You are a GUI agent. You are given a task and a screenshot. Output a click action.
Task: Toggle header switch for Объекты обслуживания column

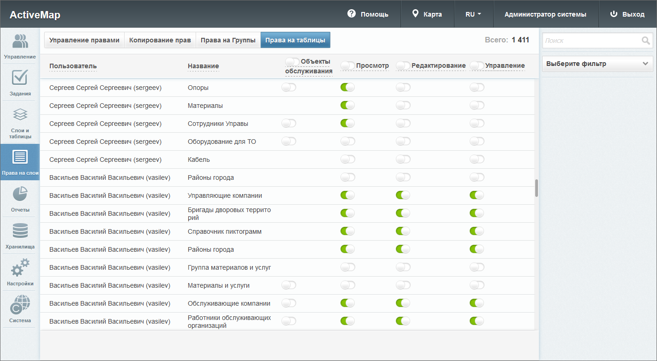tap(292, 61)
